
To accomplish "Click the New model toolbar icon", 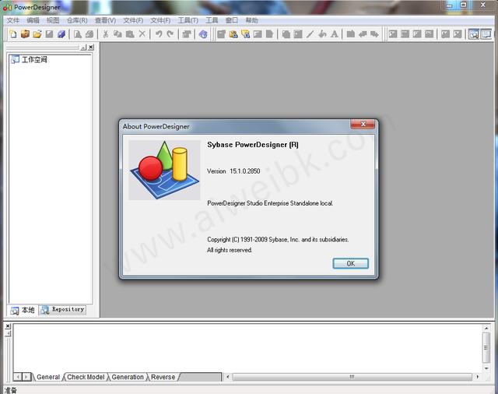I will coord(13,34).
